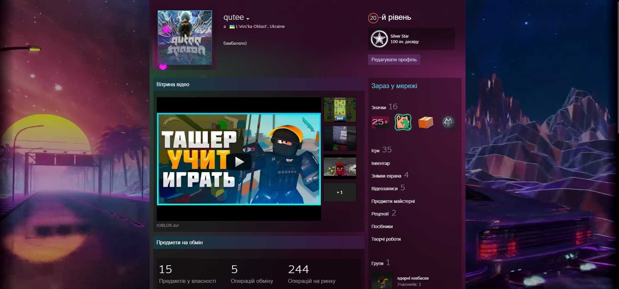The image size is (619, 289).
Task: Click the 244 Операцій на ринку stat
Action: pos(312,274)
